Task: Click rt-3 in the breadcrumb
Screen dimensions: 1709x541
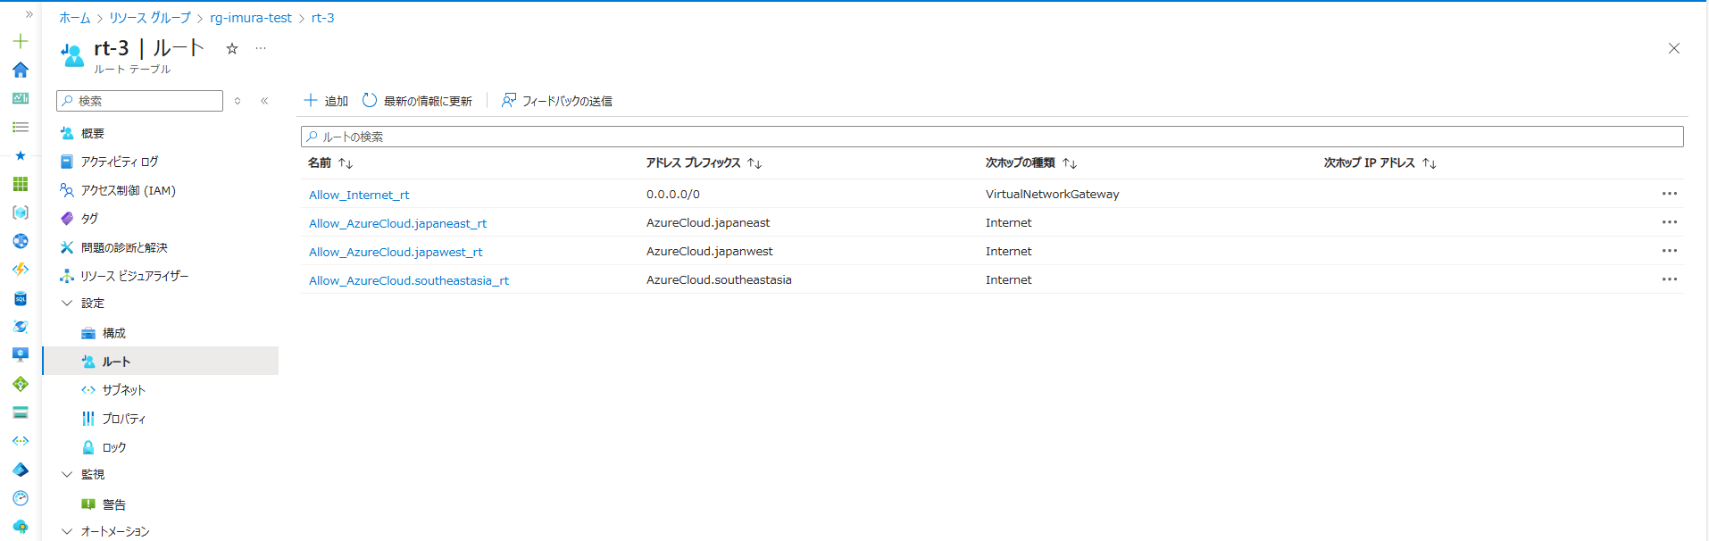Action: pos(322,18)
